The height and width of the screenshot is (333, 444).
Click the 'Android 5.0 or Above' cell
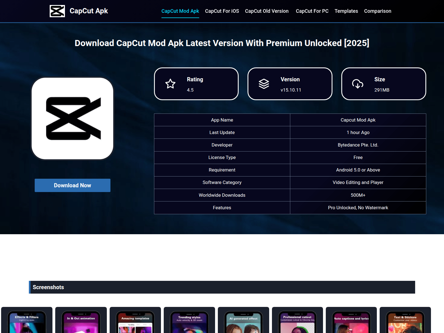coord(358,170)
